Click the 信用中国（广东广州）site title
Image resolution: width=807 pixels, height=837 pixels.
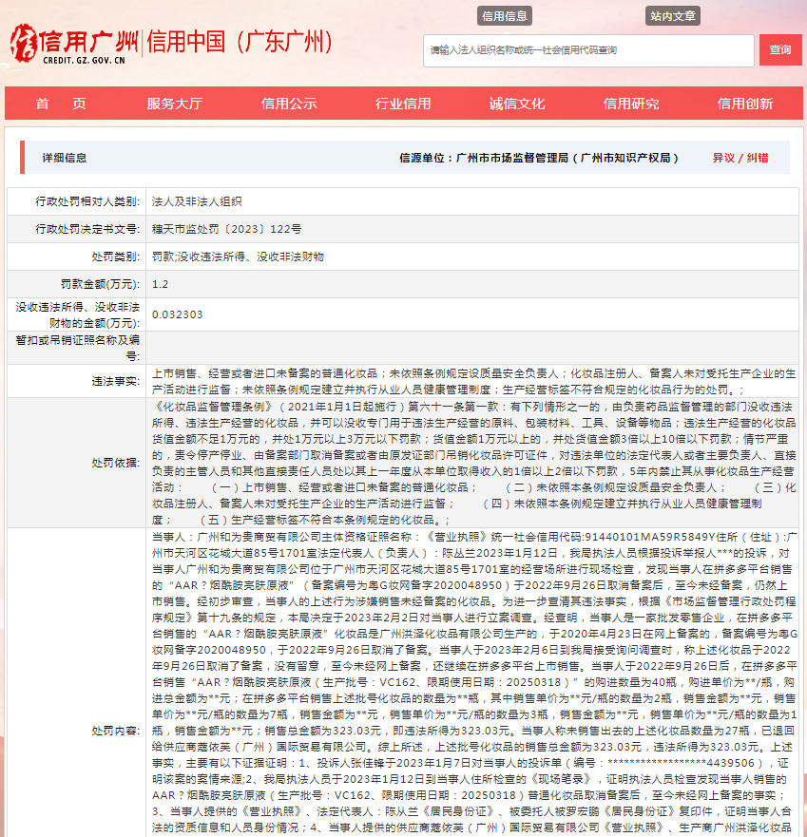pyautogui.click(x=240, y=42)
